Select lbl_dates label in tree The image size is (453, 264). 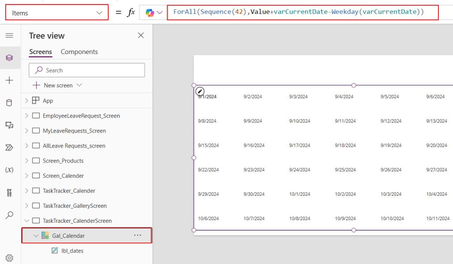72,251
